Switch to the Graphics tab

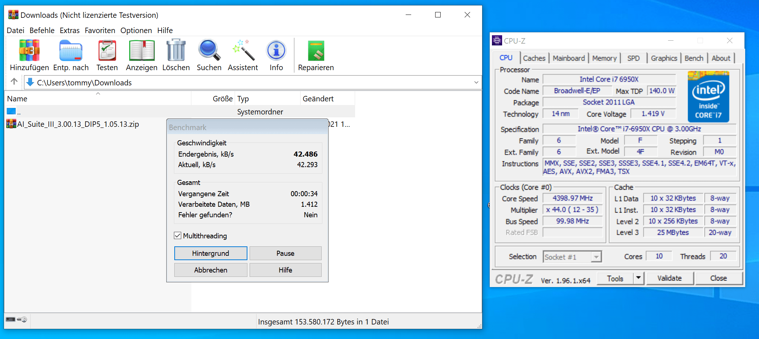(x=664, y=58)
